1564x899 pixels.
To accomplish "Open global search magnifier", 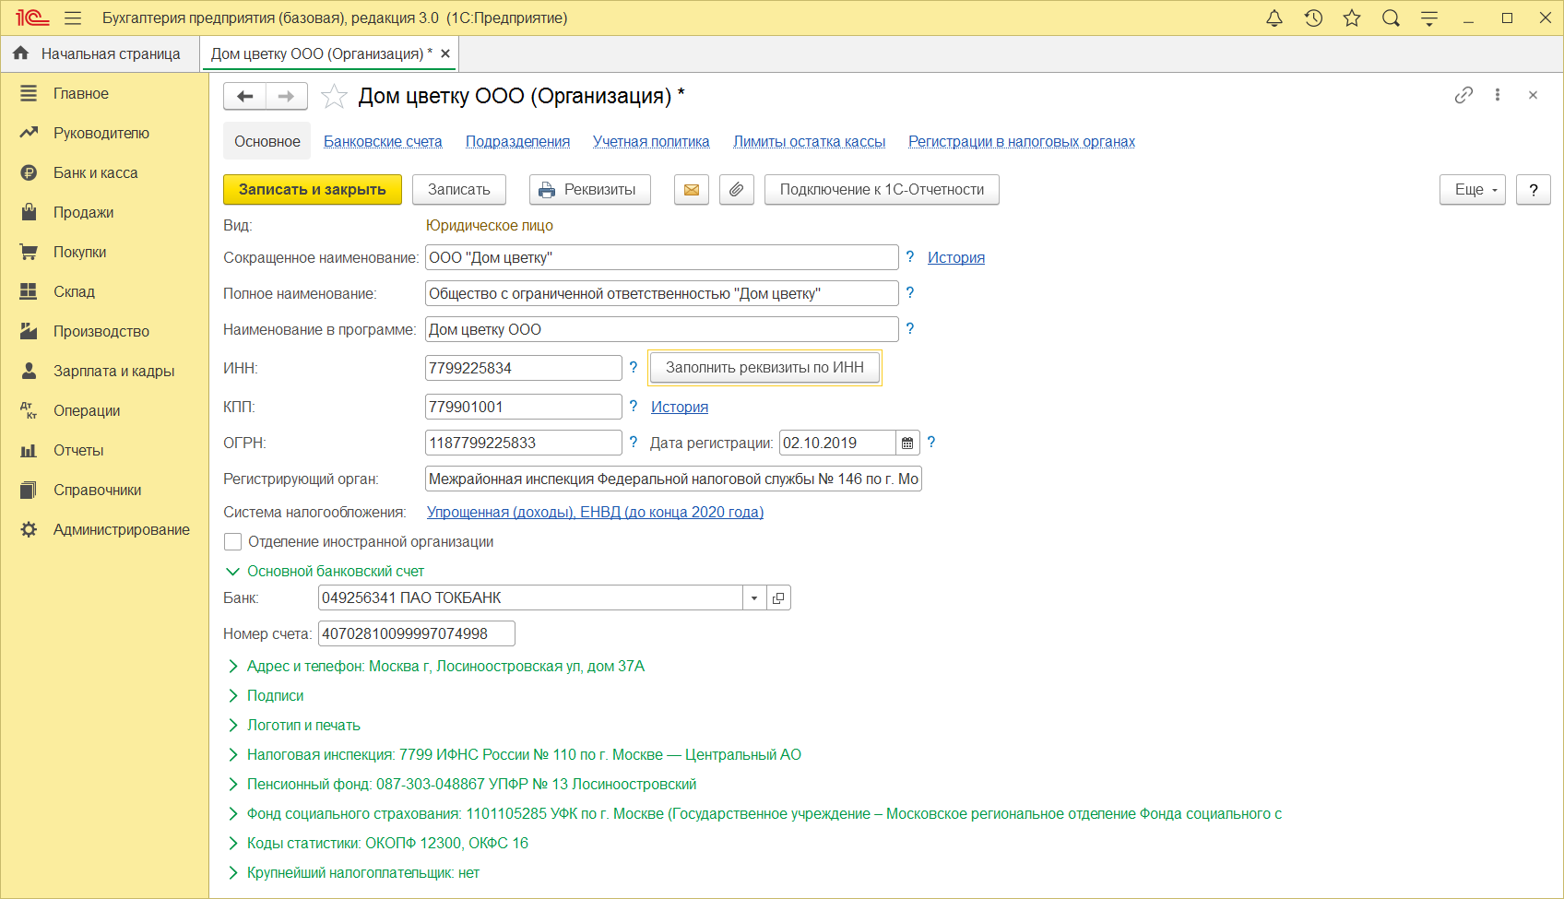I will pos(1391,18).
